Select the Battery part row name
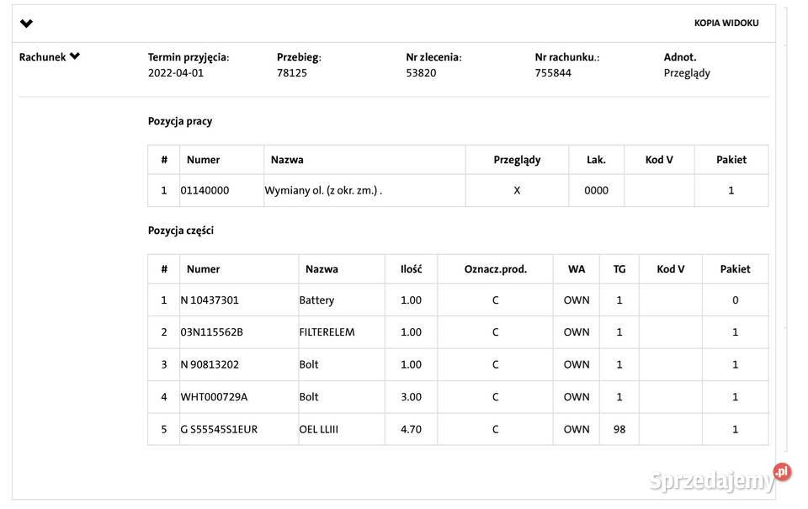This screenshot has width=808, height=509. 316,300
